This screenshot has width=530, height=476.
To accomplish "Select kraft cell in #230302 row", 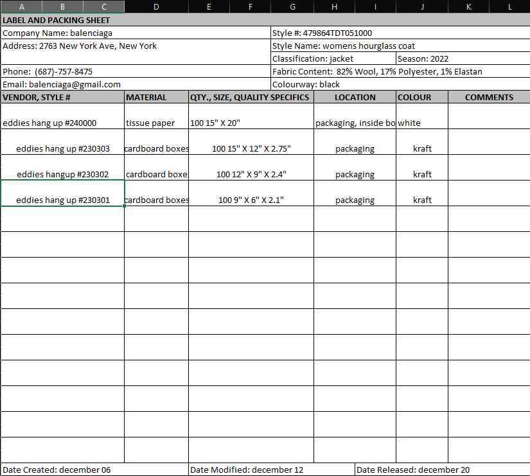I will coord(422,168).
